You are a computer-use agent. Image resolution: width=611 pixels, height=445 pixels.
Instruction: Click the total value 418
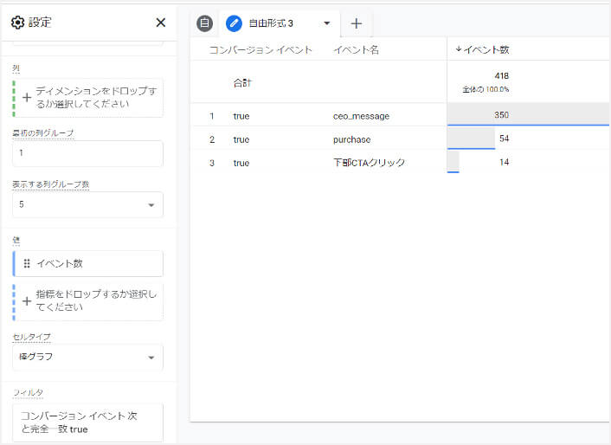click(501, 76)
